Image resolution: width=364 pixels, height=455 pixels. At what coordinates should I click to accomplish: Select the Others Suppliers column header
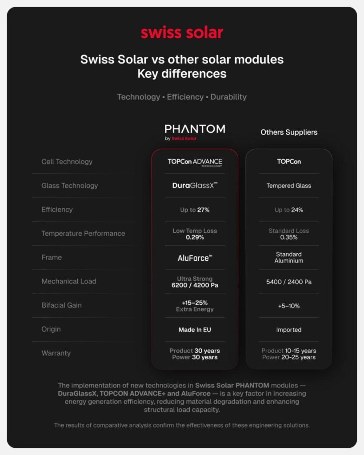289,132
